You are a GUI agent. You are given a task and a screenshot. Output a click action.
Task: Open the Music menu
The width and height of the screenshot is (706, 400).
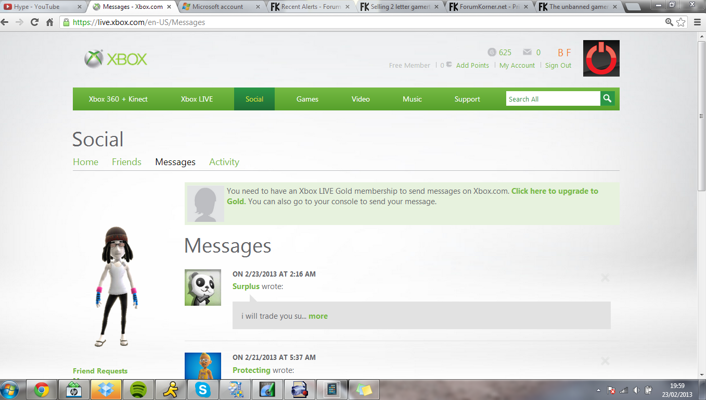(412, 99)
